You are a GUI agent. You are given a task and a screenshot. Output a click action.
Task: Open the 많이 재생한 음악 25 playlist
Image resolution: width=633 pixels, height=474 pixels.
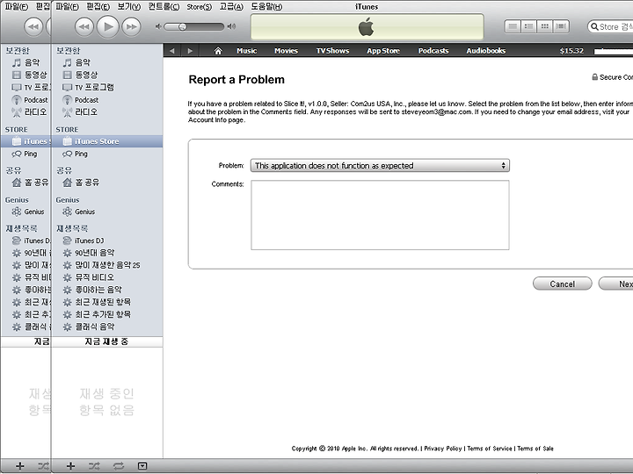(107, 265)
